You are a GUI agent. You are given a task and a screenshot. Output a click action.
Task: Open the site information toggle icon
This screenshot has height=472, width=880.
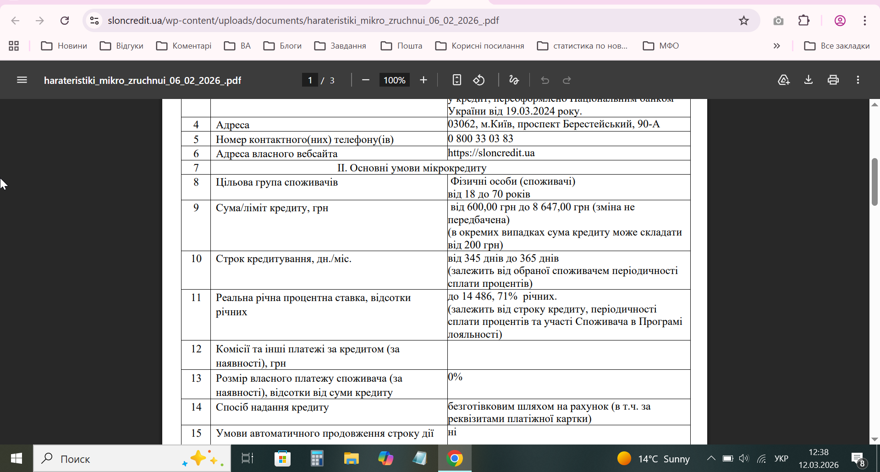point(94,21)
